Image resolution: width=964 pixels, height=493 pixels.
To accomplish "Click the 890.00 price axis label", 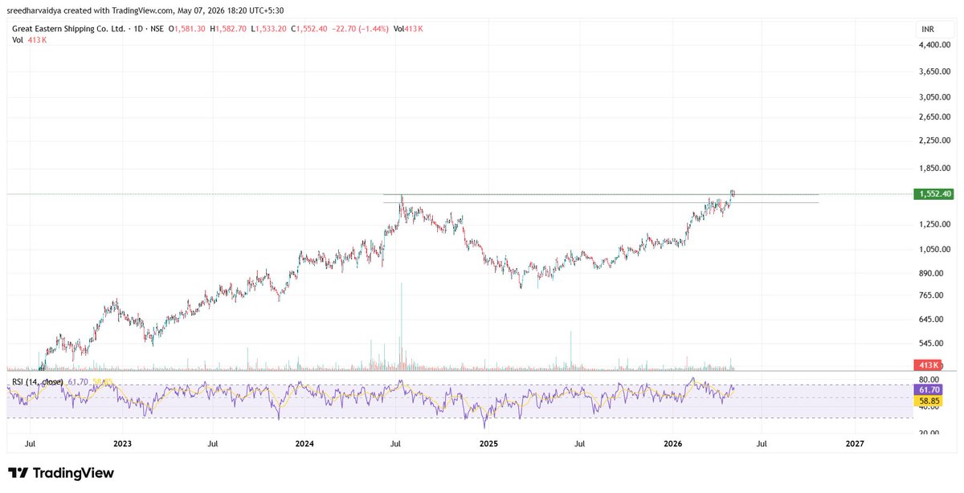I will pos(932,273).
